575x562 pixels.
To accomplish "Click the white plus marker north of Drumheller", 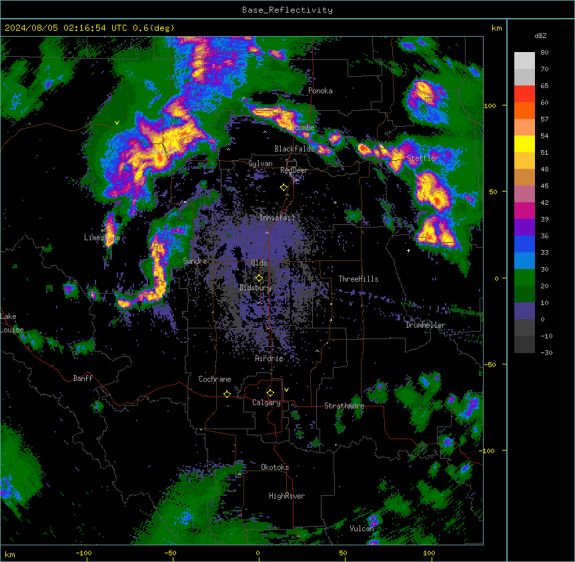I will 408,250.
